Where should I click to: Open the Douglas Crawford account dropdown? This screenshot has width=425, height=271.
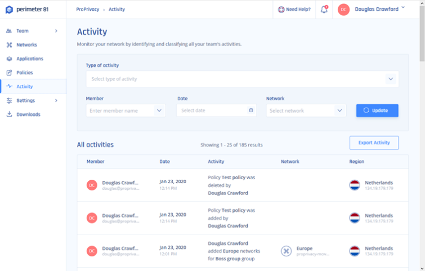pos(380,9)
